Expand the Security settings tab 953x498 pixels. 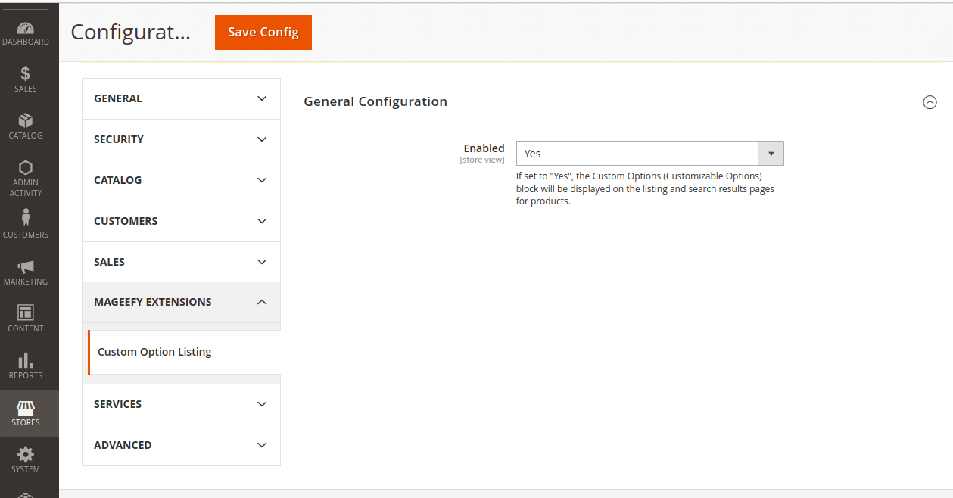pyautogui.click(x=181, y=139)
